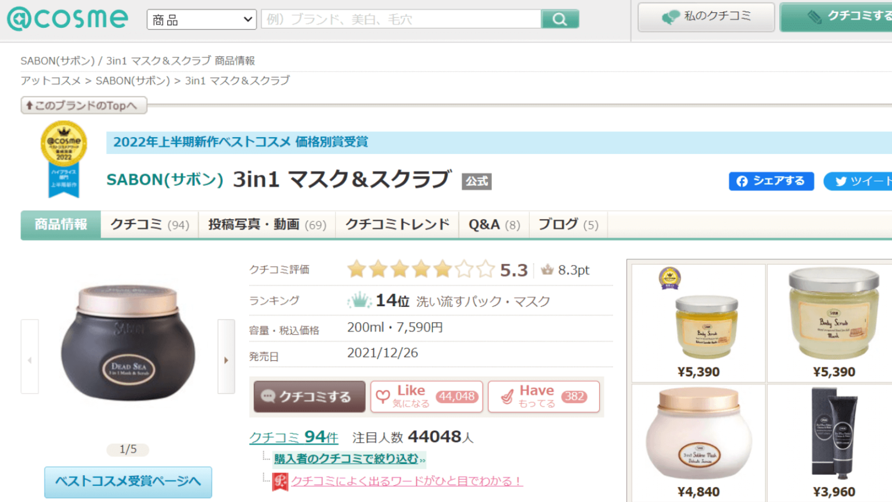The height and width of the screenshot is (502, 892).
Task: Click the ベストコスメ受賞ページへ button
Action: point(127,482)
